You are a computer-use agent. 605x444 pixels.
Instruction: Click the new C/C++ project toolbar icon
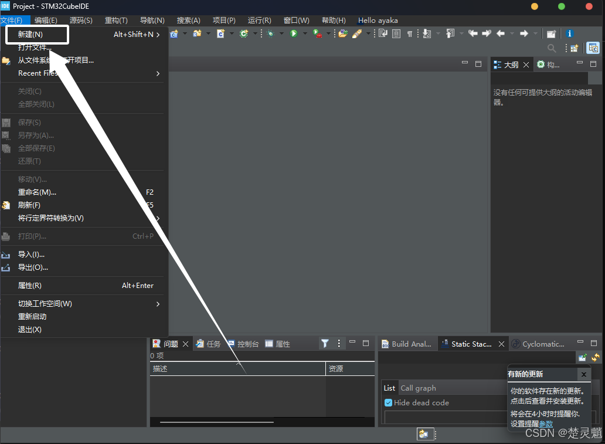tap(174, 34)
